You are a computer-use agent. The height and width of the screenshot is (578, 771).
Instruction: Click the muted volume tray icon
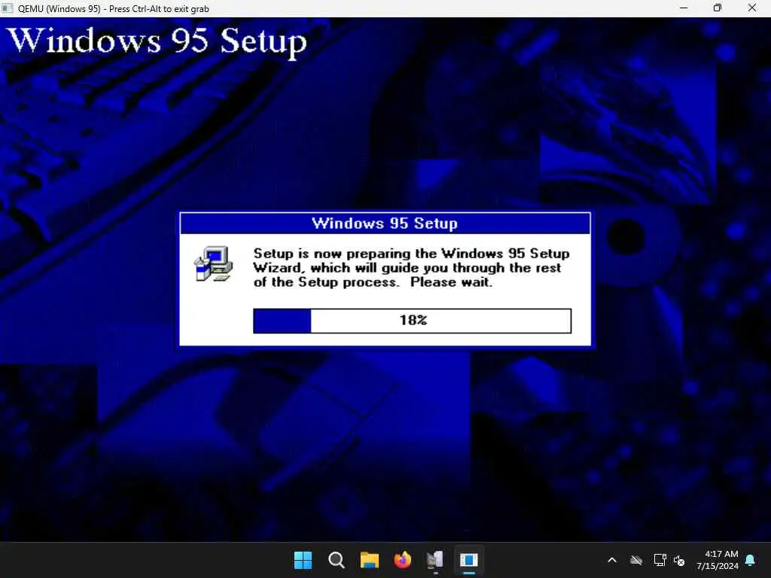pyautogui.click(x=680, y=560)
